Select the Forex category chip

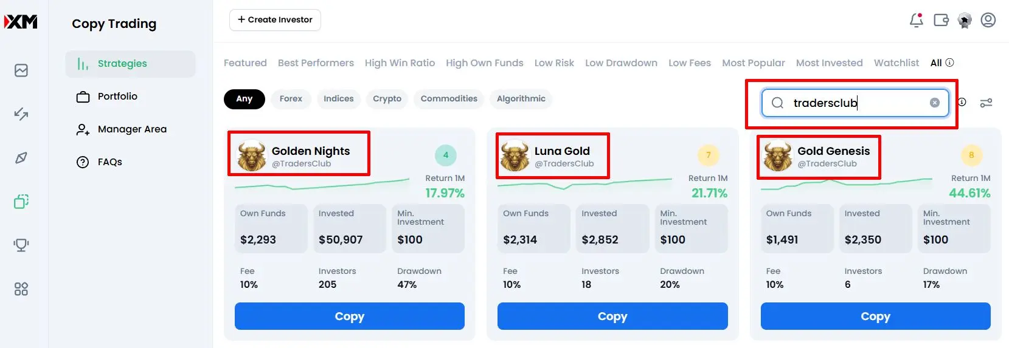[291, 98]
